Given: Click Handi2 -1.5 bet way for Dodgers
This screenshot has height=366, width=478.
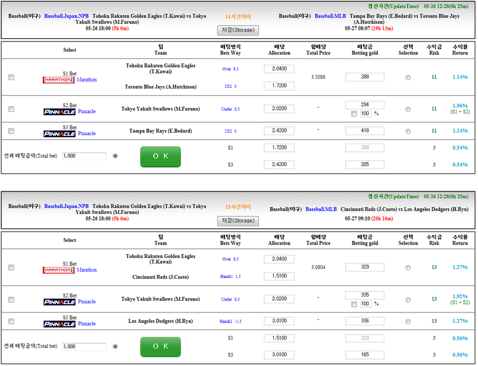Looking at the screenshot, I should click(x=231, y=321).
